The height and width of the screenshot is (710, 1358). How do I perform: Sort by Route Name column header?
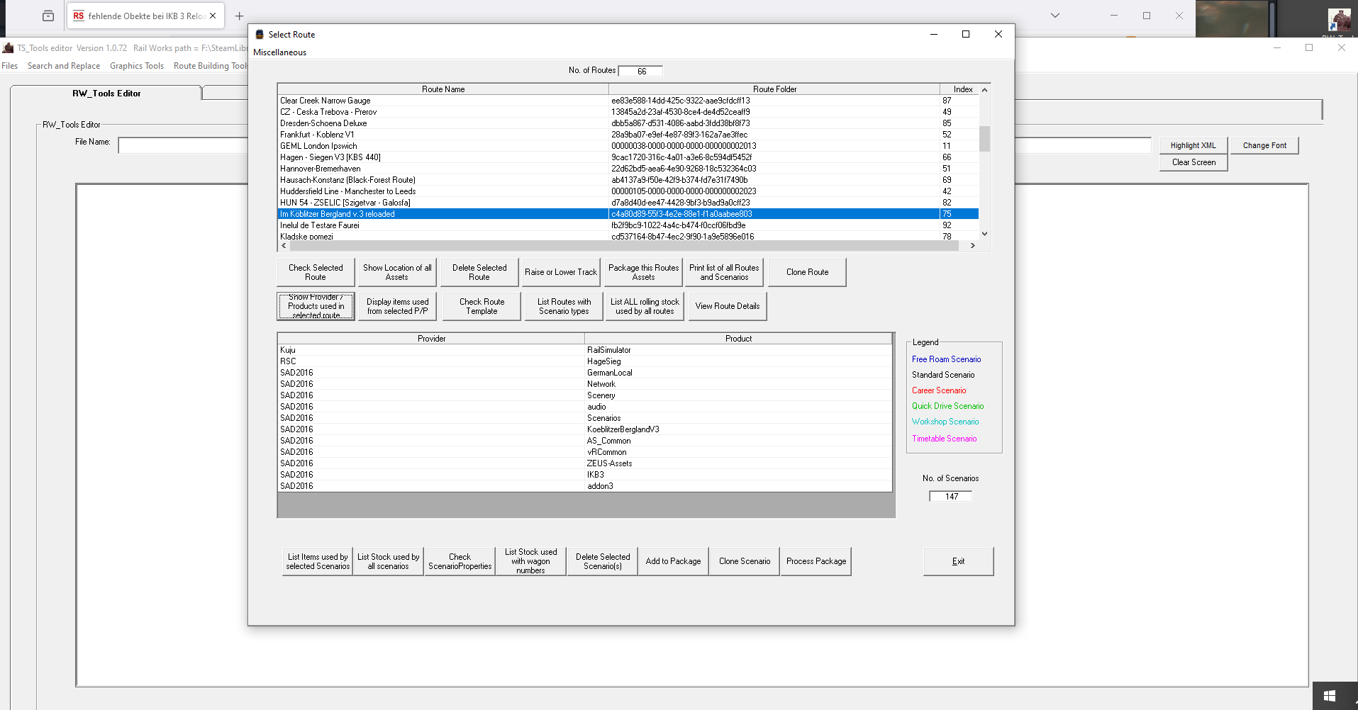click(x=443, y=89)
